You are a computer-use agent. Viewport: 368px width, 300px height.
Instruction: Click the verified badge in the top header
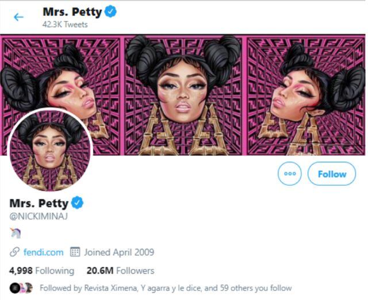(111, 11)
